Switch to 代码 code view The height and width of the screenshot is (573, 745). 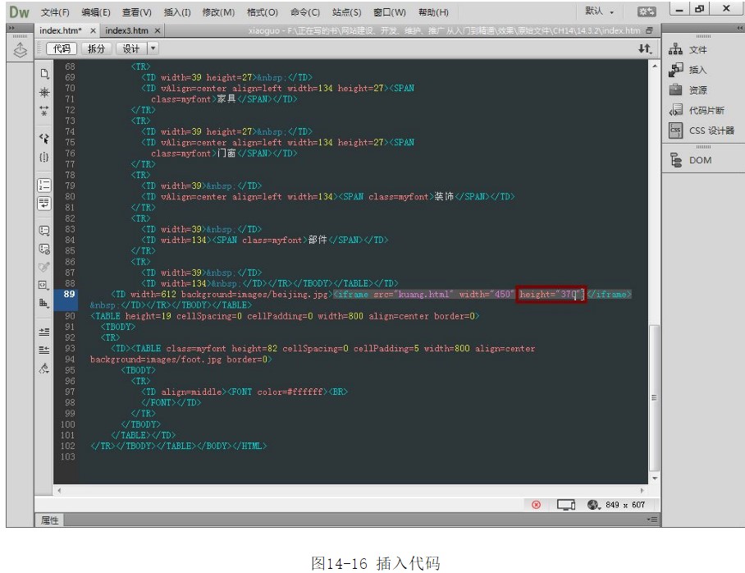click(x=62, y=48)
